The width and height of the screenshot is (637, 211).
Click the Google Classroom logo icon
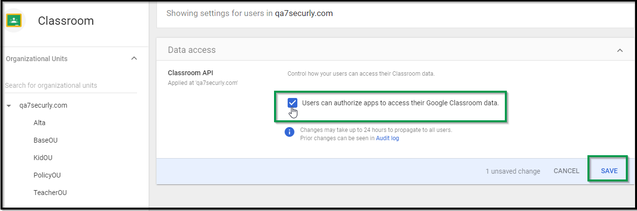(13, 21)
